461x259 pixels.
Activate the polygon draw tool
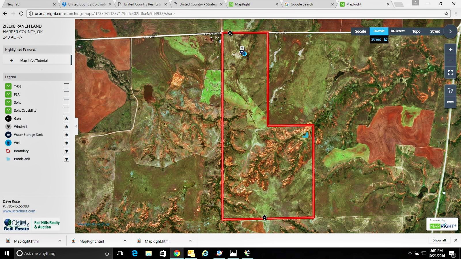pos(450,91)
